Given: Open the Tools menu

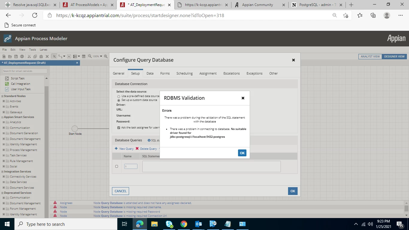Looking at the screenshot, I should [32, 50].
